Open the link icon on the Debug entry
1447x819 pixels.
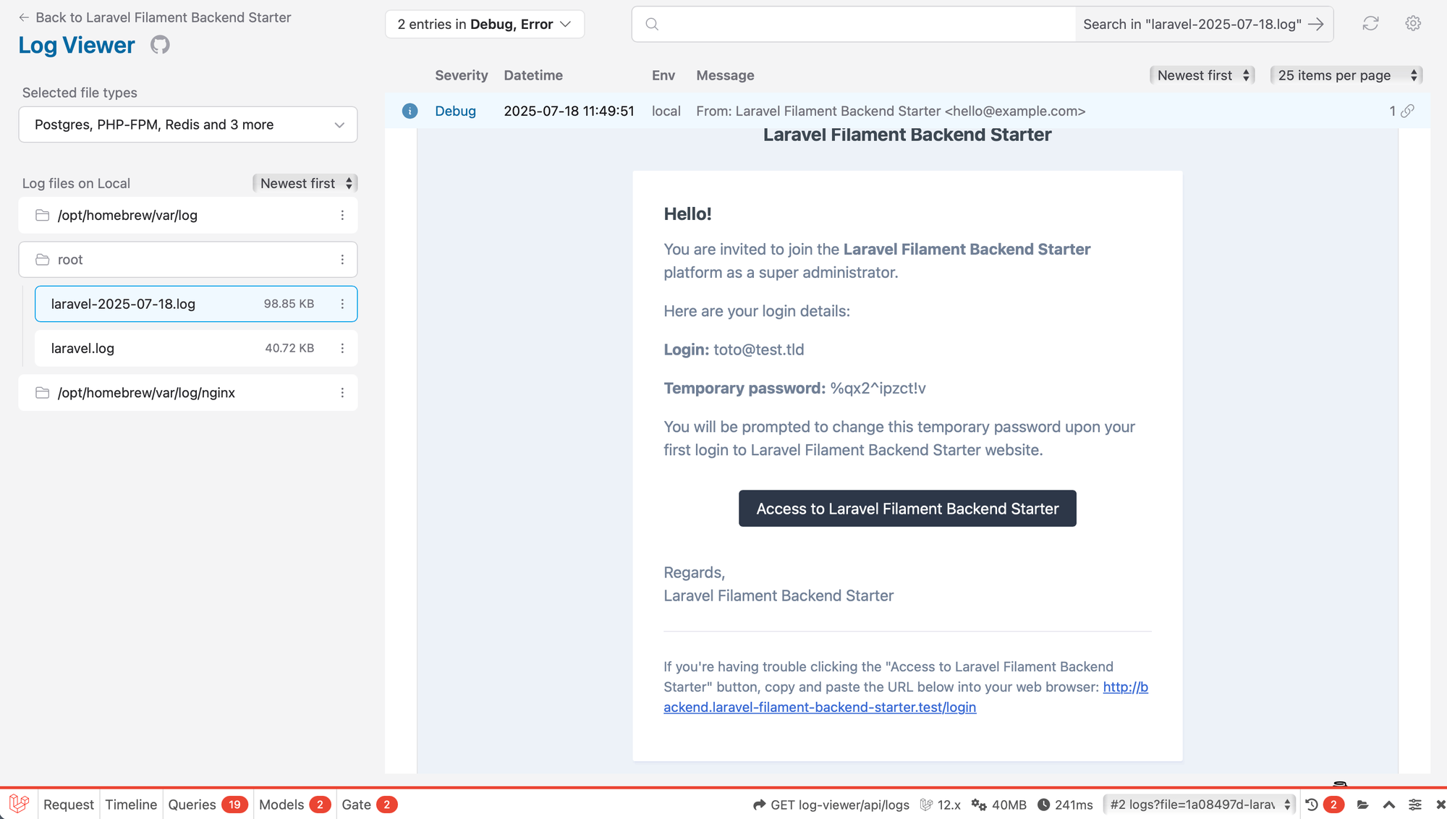click(x=1408, y=111)
